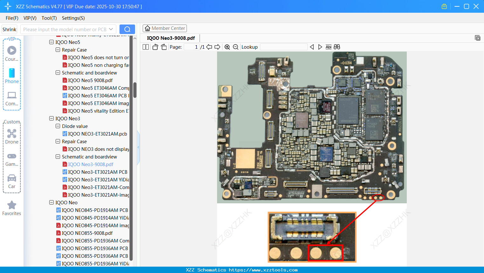Viewport: 484px width, 273px height.
Task: Find previous Lookup match
Action: click(312, 47)
